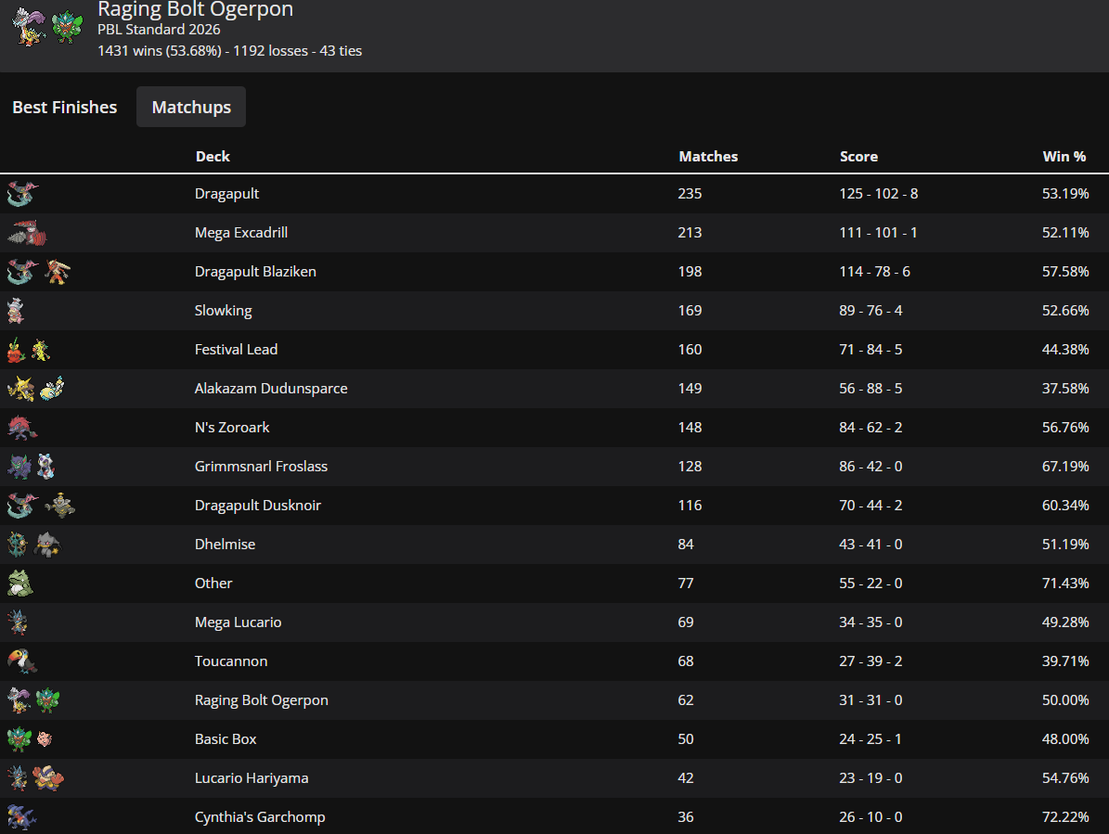Click the Deck column header
The height and width of the screenshot is (834, 1109).
(213, 156)
